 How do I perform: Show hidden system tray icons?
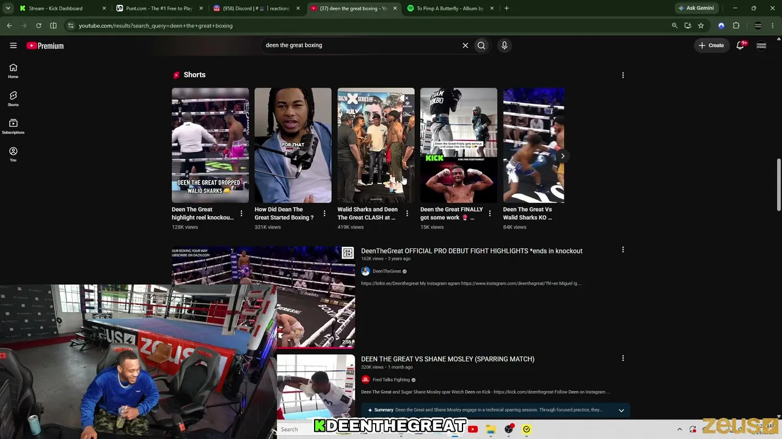[x=679, y=429]
